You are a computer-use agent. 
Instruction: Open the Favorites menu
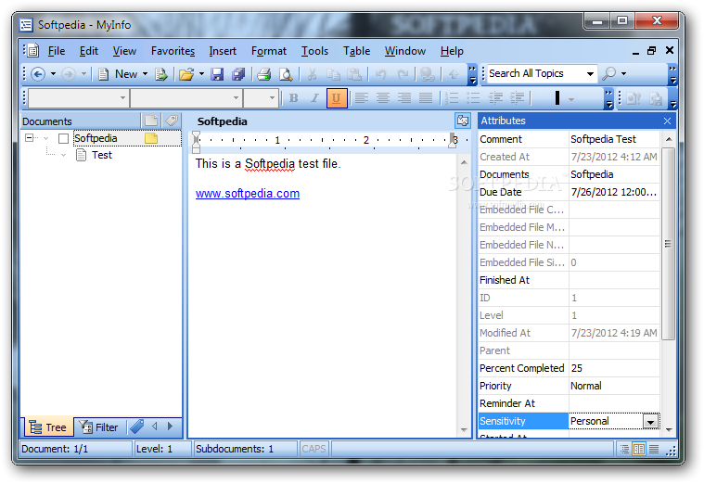click(x=173, y=51)
